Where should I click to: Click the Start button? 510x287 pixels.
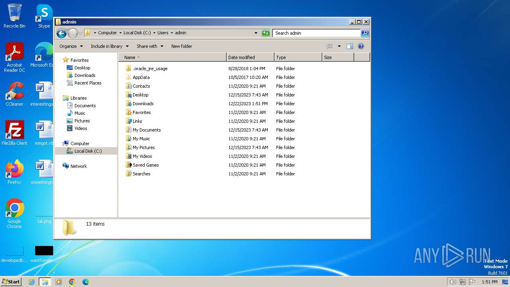(11, 281)
